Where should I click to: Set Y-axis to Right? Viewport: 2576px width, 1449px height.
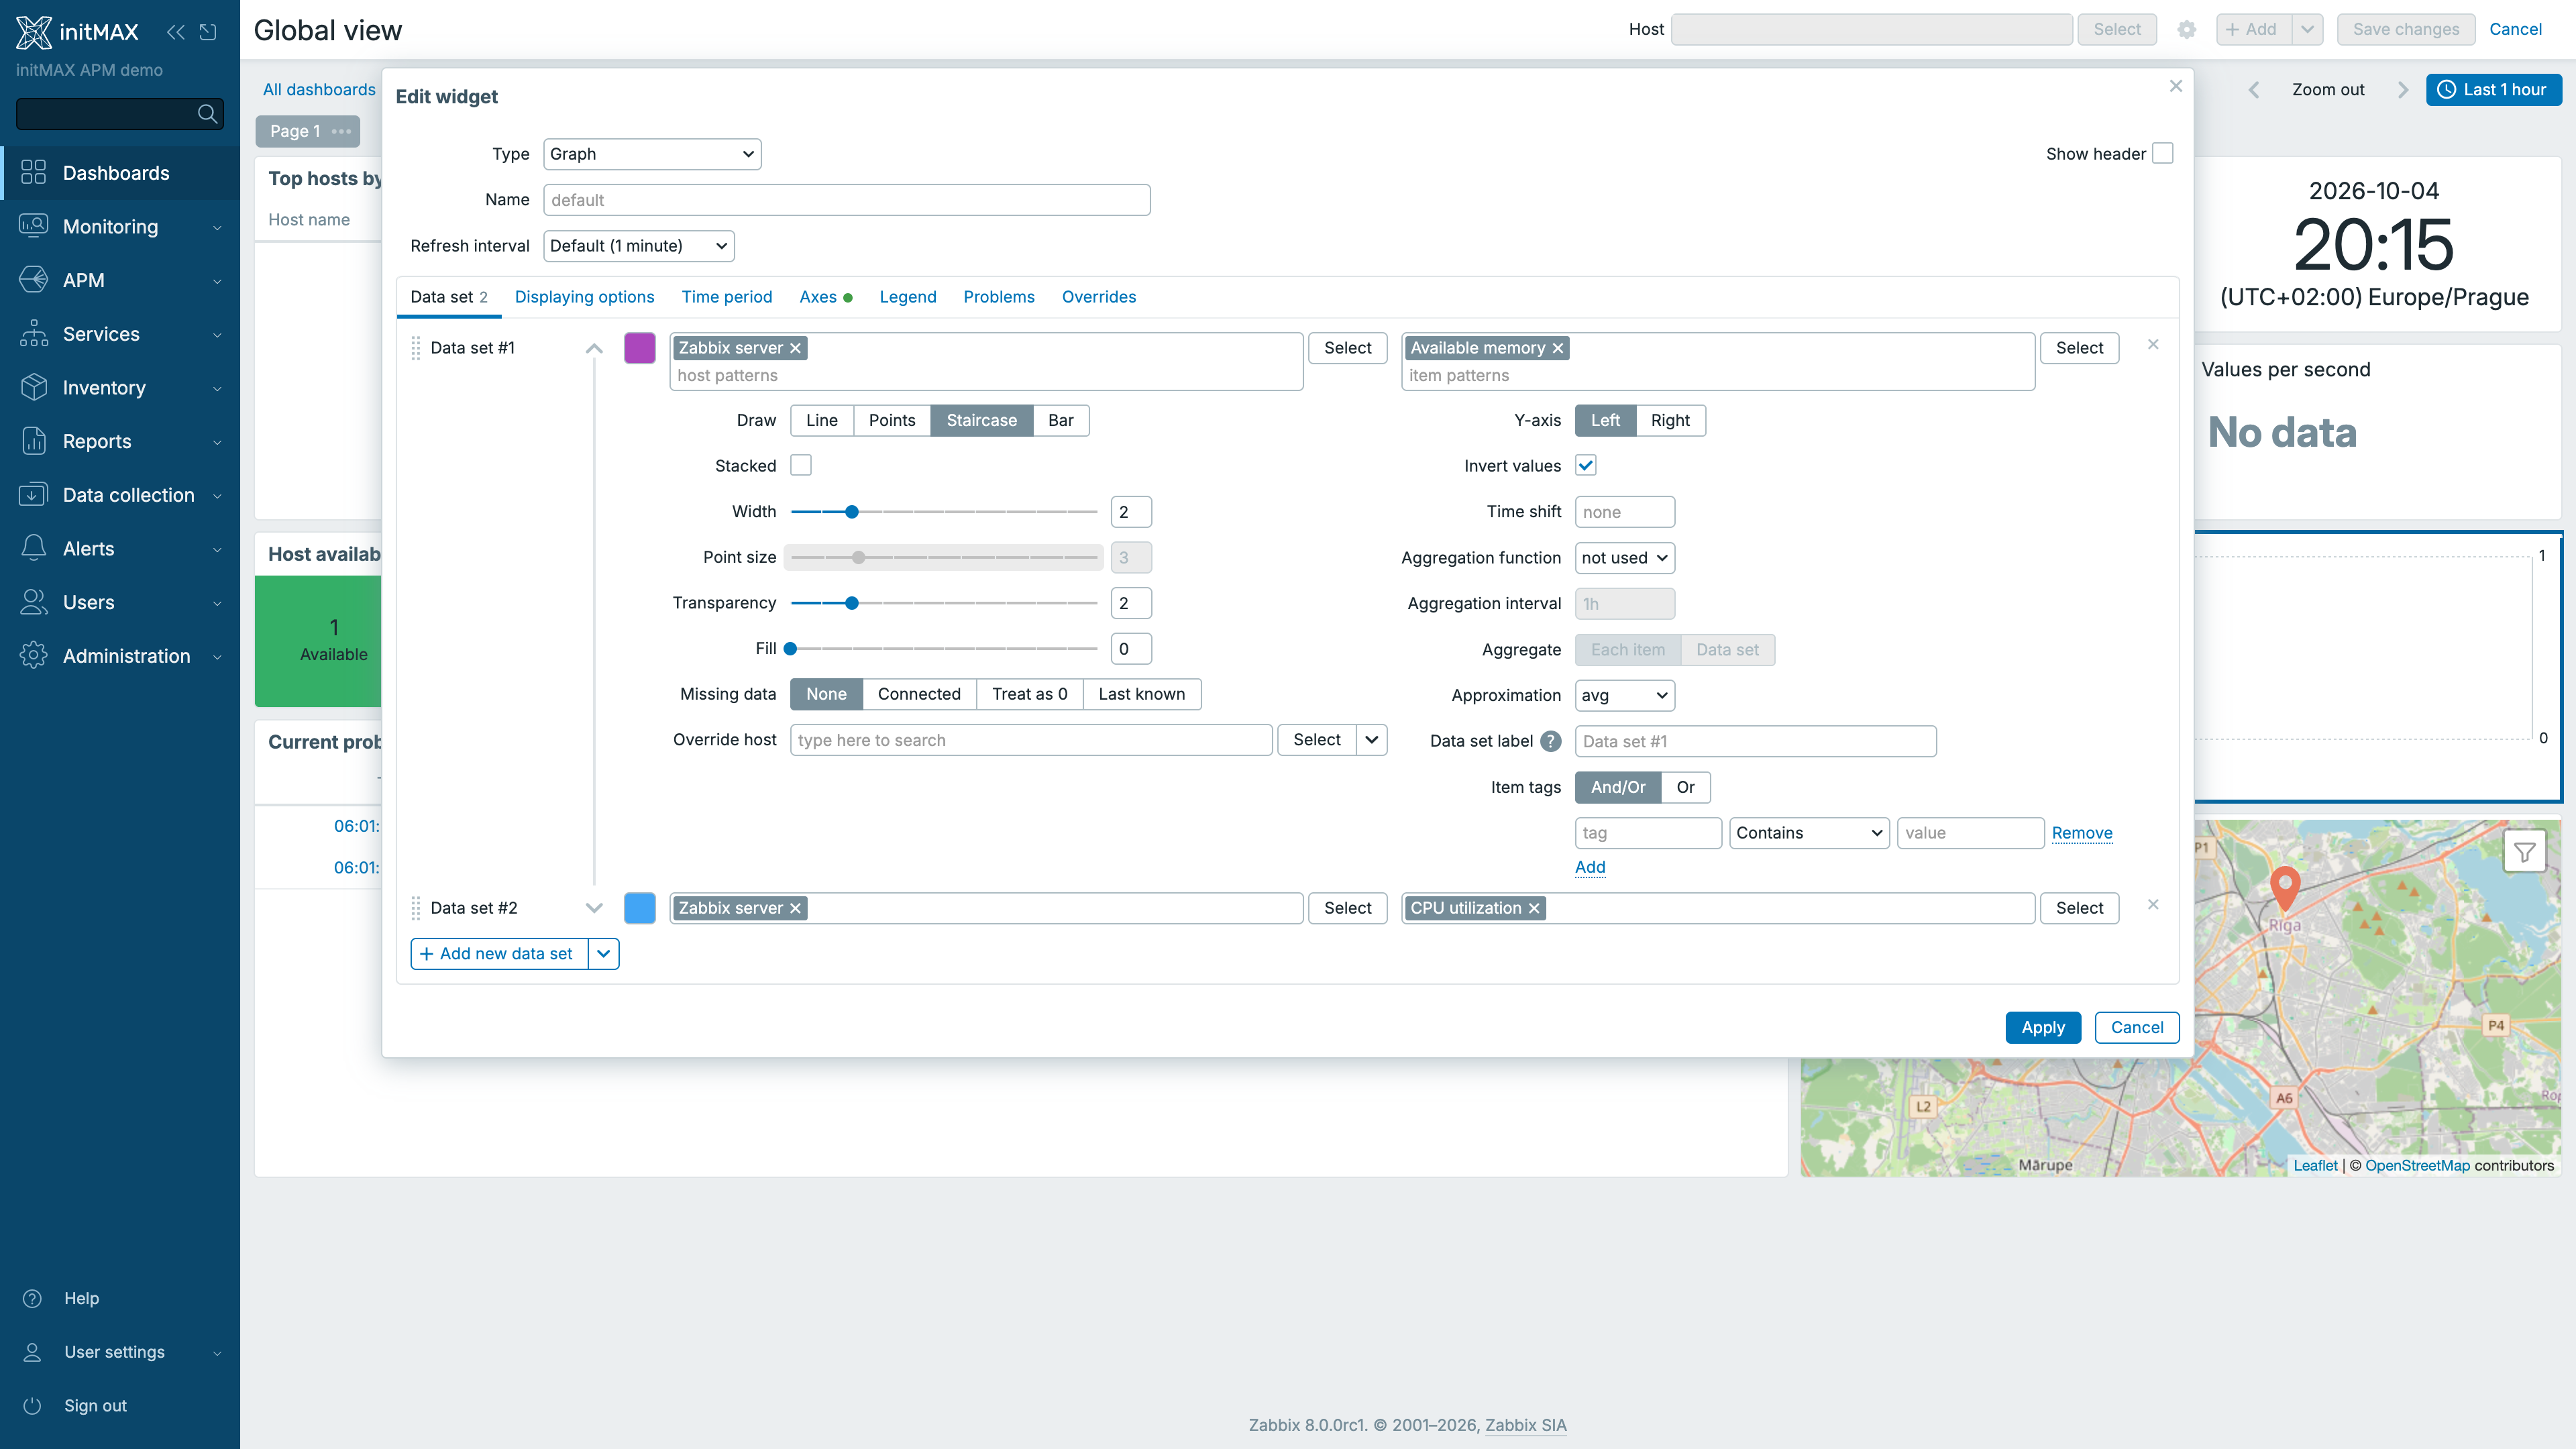pos(1670,420)
